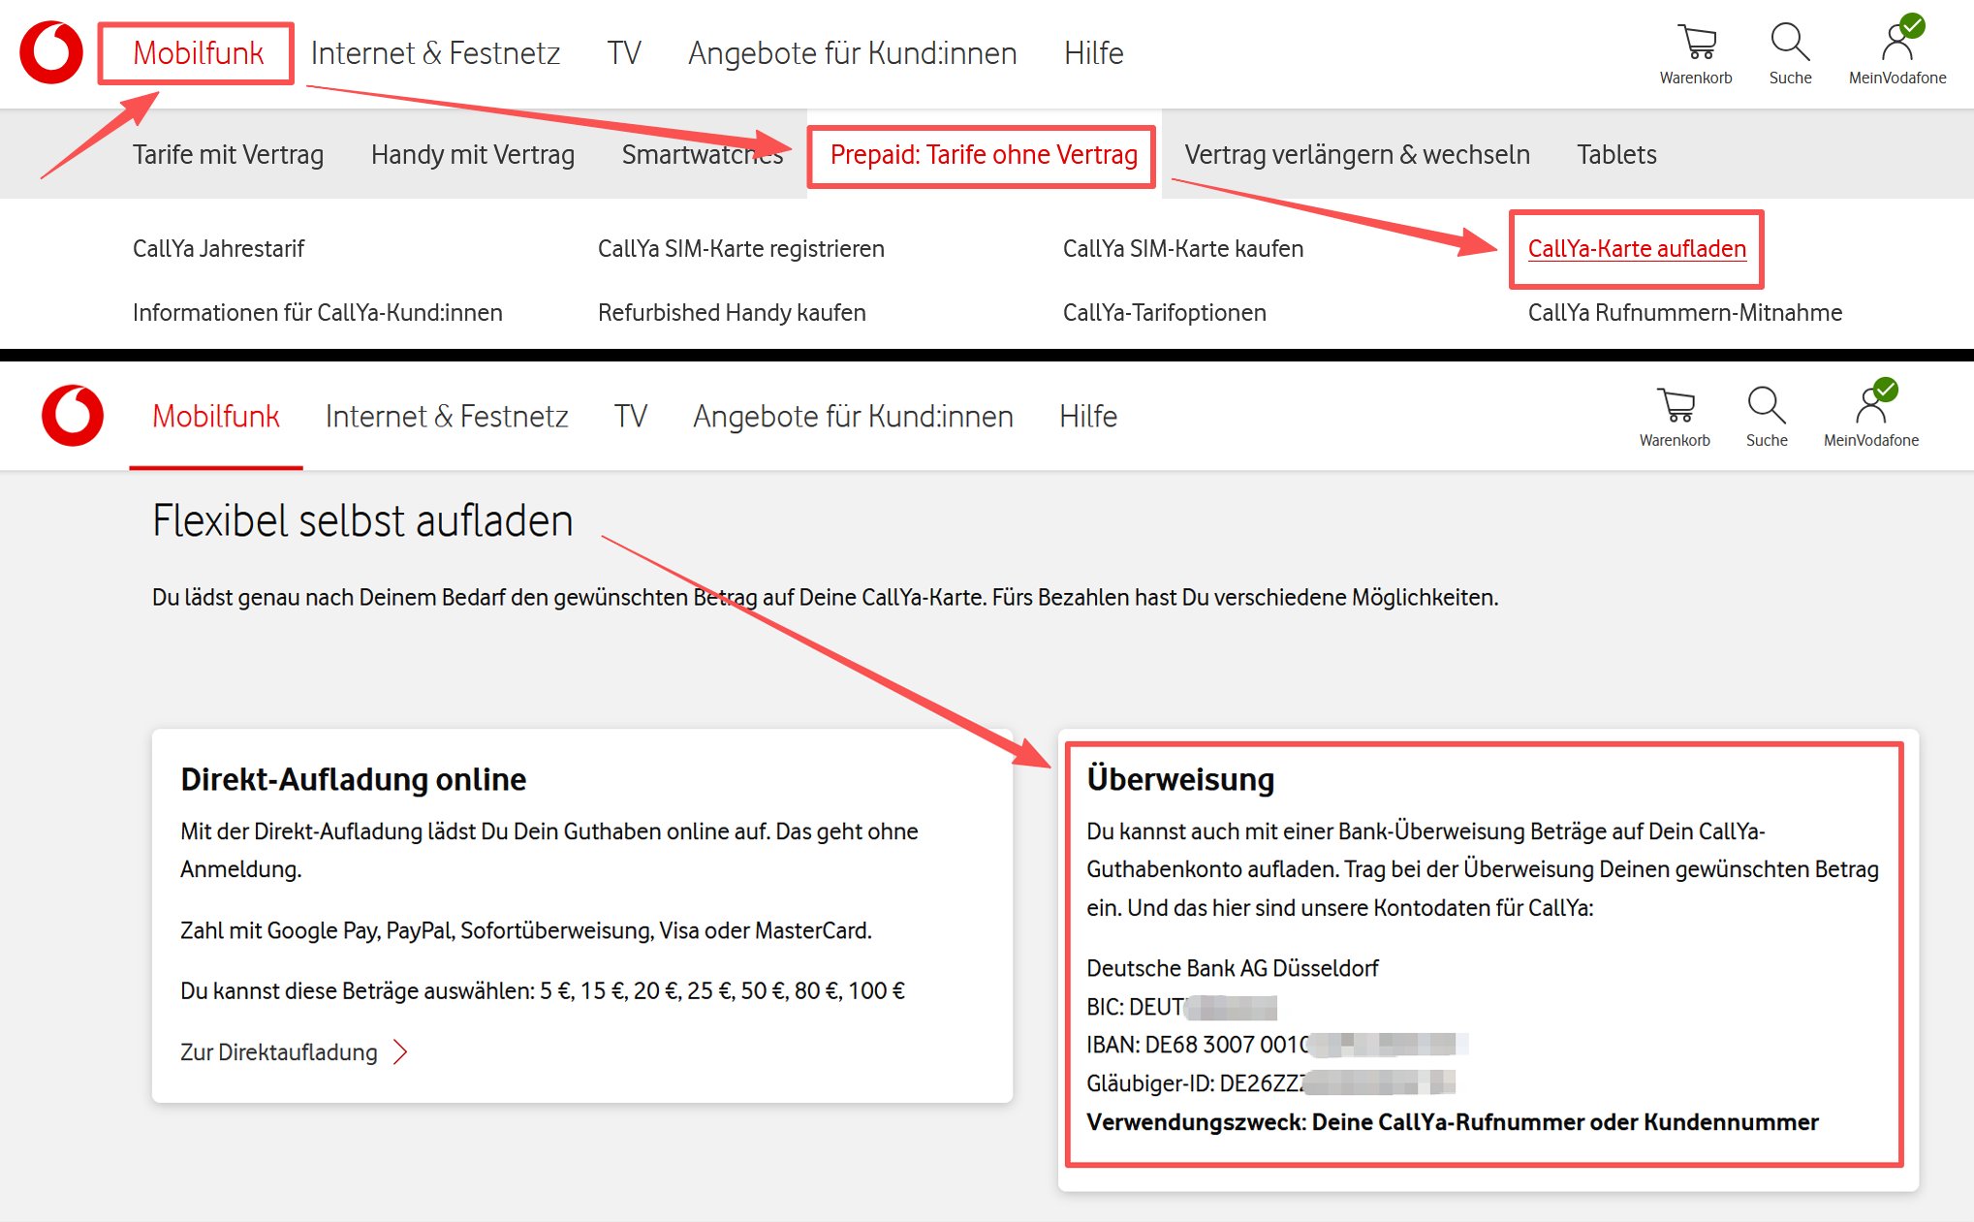
Task: Click the text listing Beträge 5 € to 100 €
Action: coord(543,990)
